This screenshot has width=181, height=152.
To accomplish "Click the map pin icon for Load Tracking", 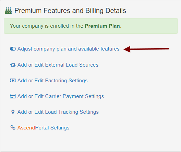I will coord(13,112).
